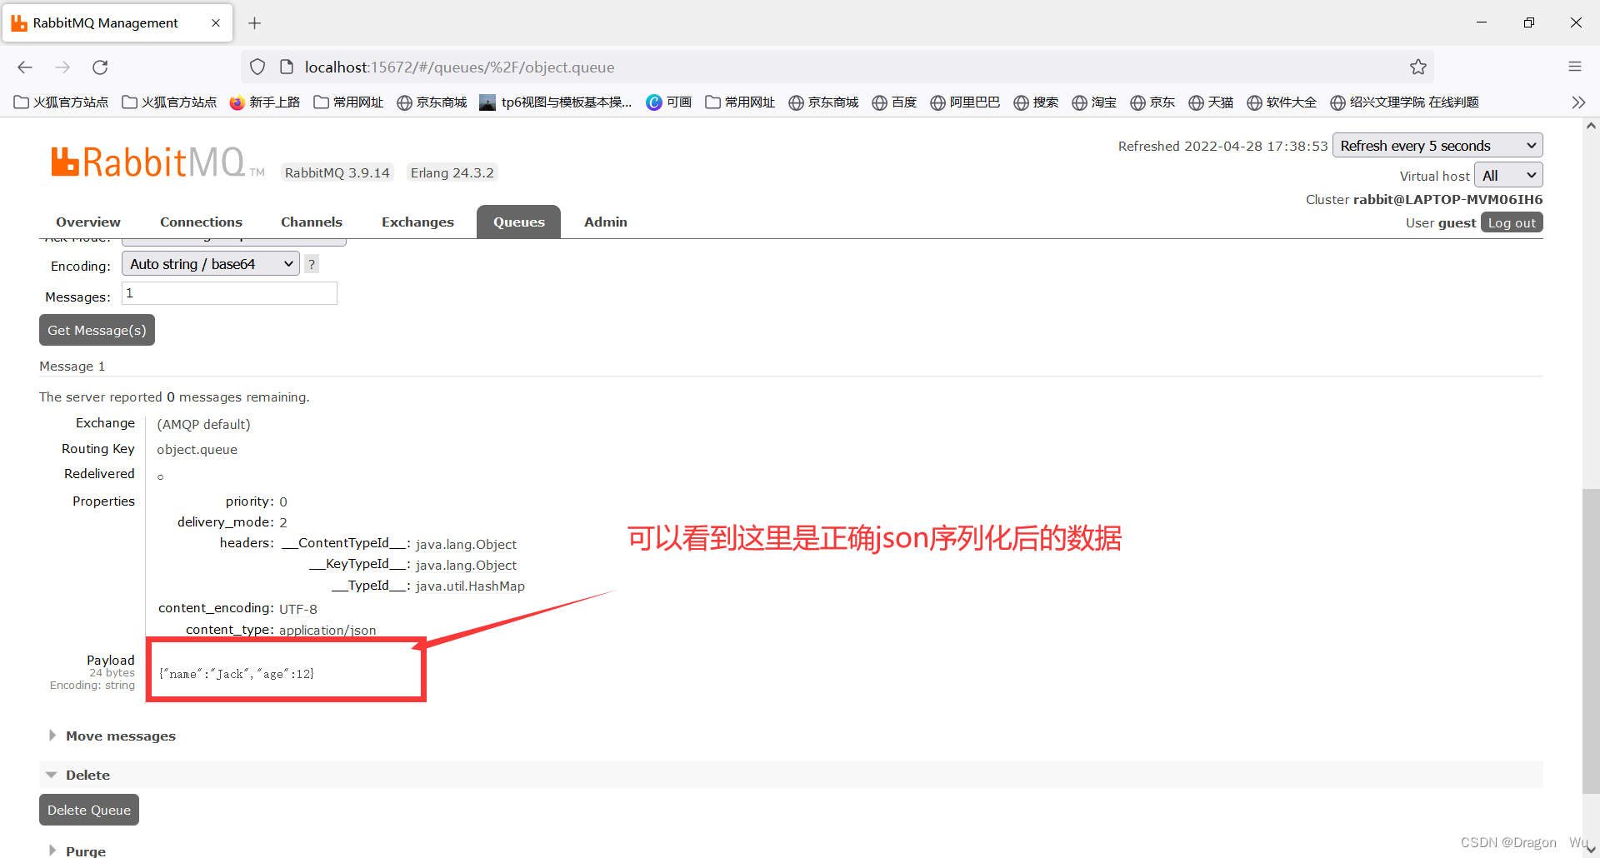Open the 京东 bookmark
The height and width of the screenshot is (858, 1600).
(1152, 102)
